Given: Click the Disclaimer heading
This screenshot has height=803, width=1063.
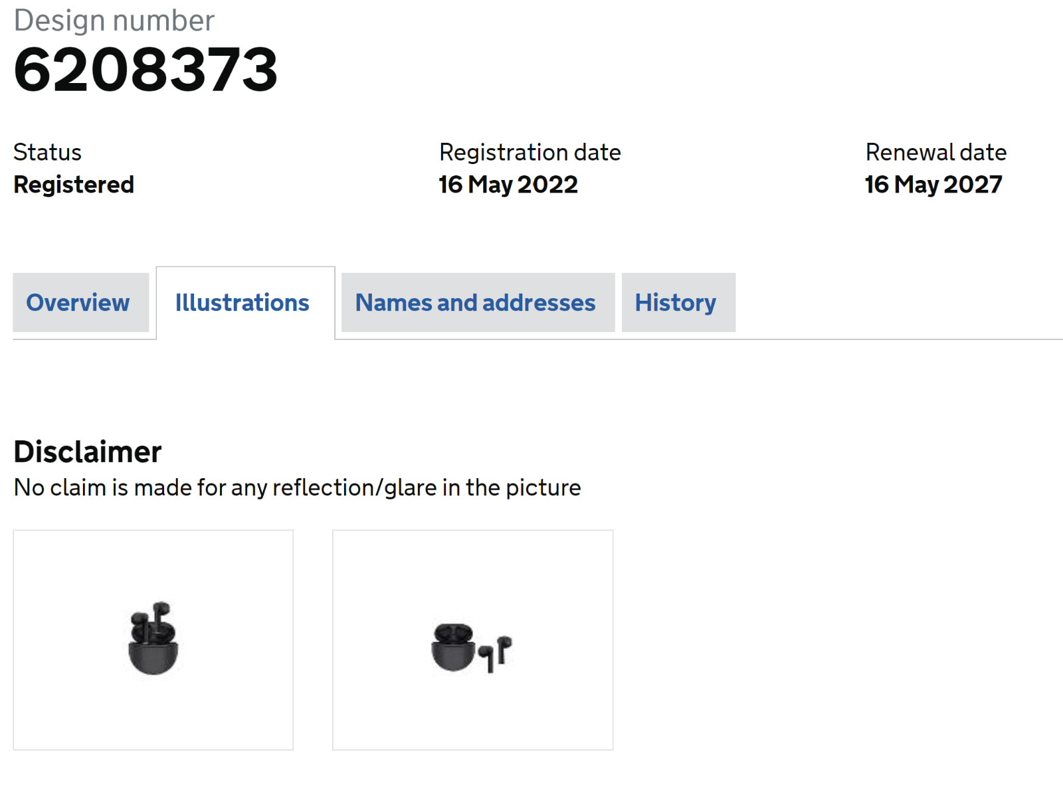Looking at the screenshot, I should [88, 452].
